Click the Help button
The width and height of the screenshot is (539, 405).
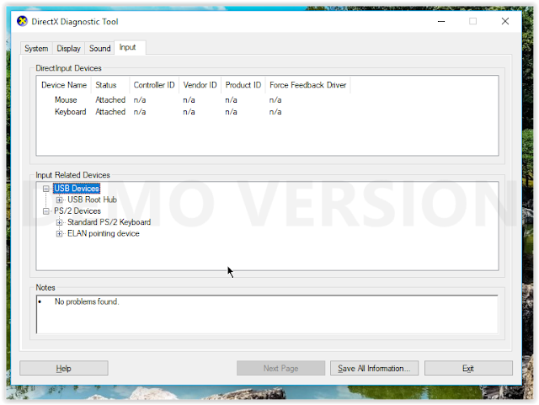pyautogui.click(x=64, y=368)
